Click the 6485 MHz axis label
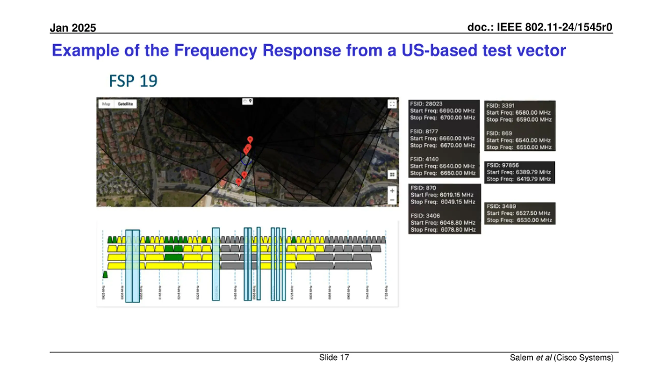The image size is (663, 373). (x=235, y=293)
